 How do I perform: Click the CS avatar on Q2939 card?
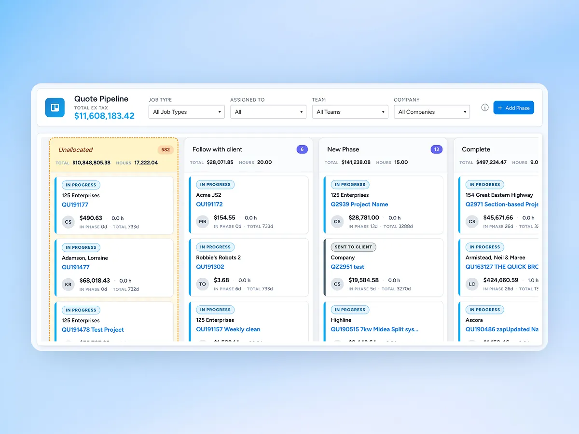pos(337,222)
